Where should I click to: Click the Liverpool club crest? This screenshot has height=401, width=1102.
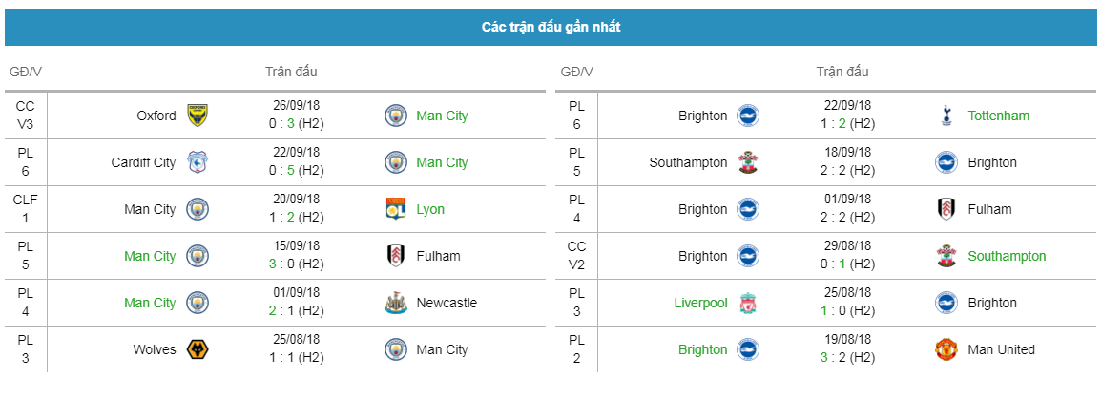point(748,304)
